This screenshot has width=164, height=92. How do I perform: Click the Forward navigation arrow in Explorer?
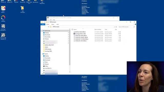click(45, 27)
